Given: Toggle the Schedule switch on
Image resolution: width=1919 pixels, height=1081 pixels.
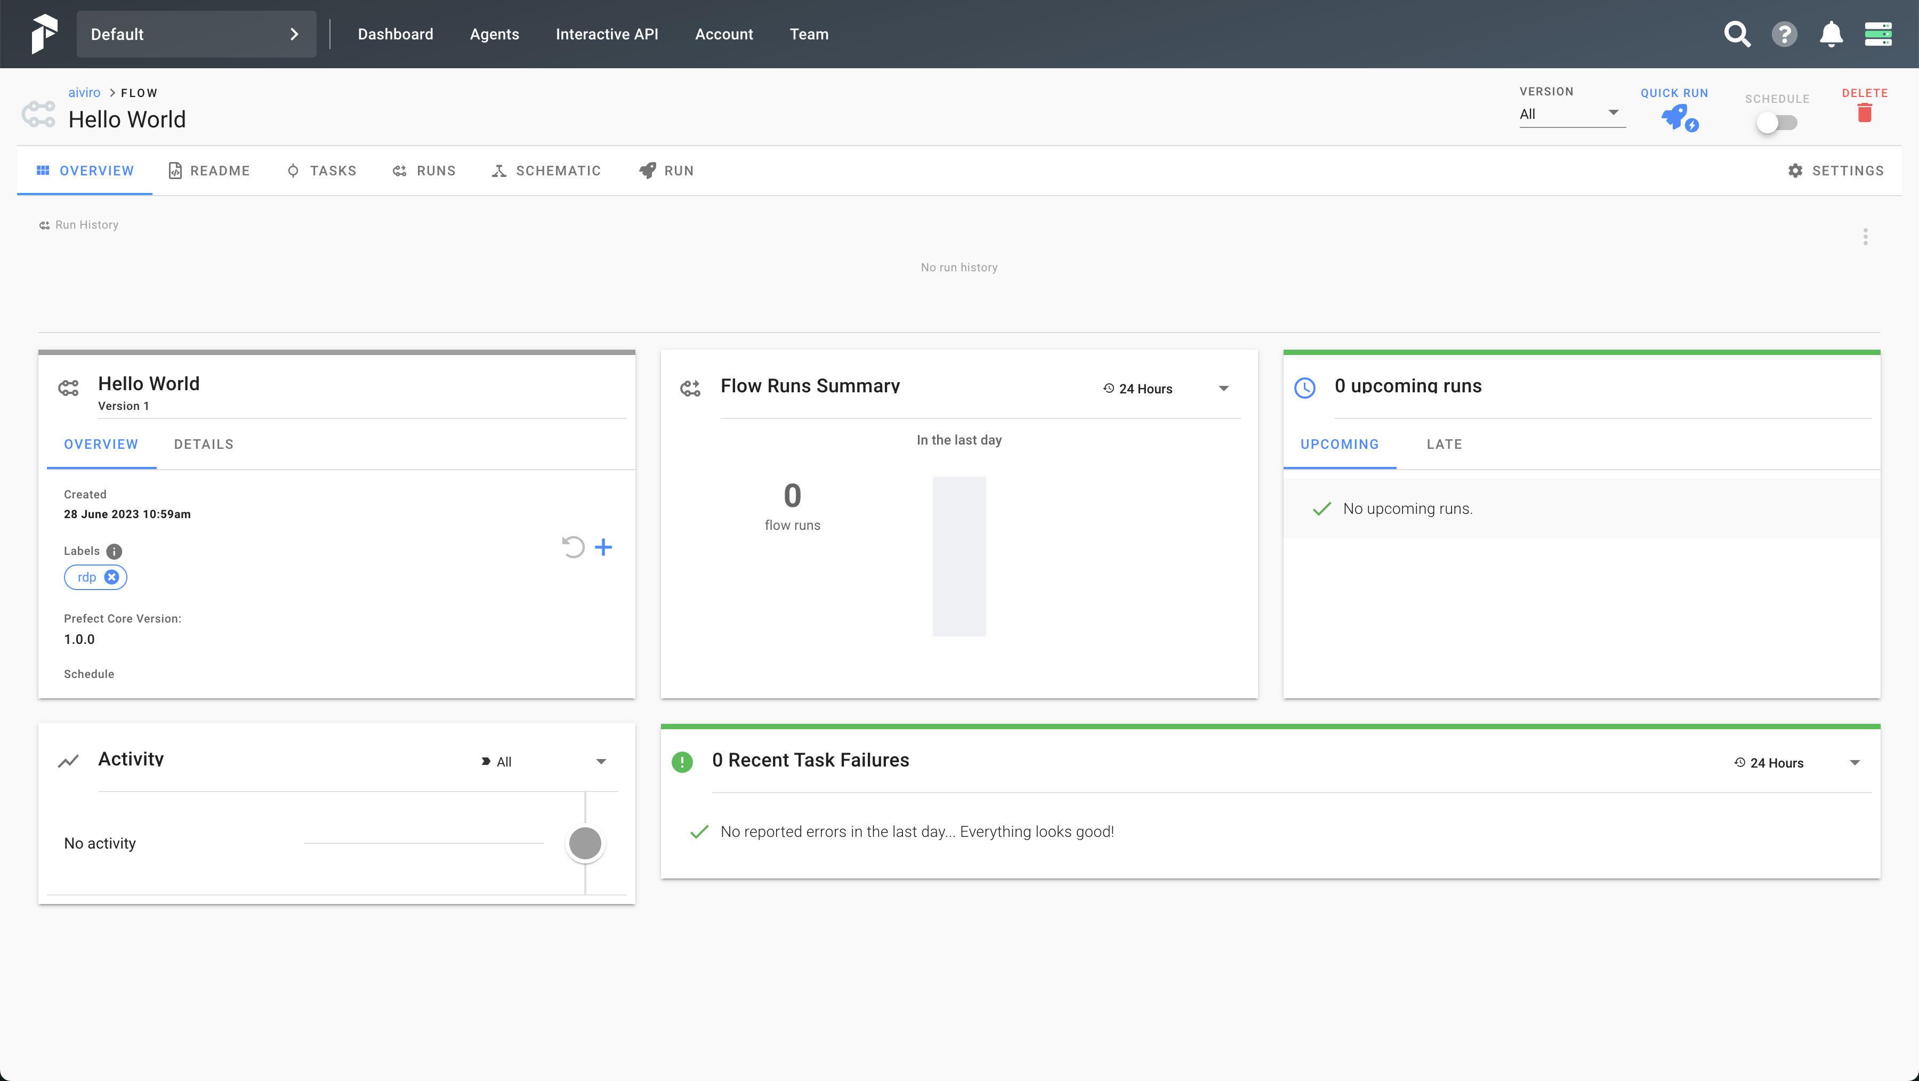Looking at the screenshot, I should click(1776, 123).
